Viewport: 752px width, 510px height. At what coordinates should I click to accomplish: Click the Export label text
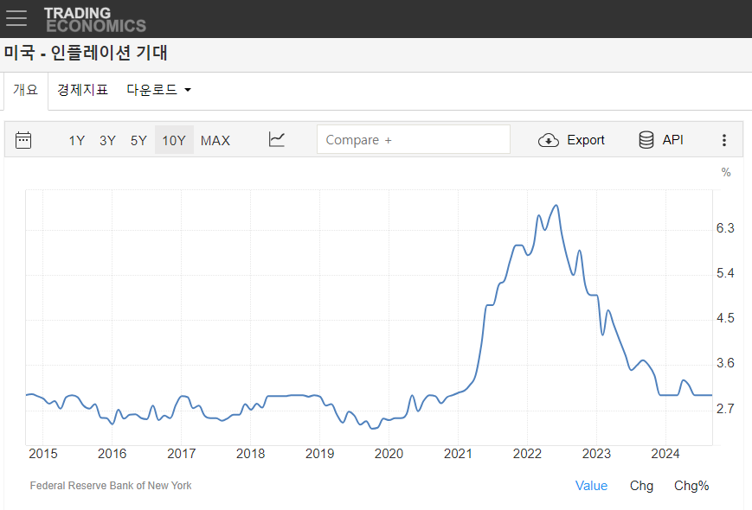[x=586, y=140]
